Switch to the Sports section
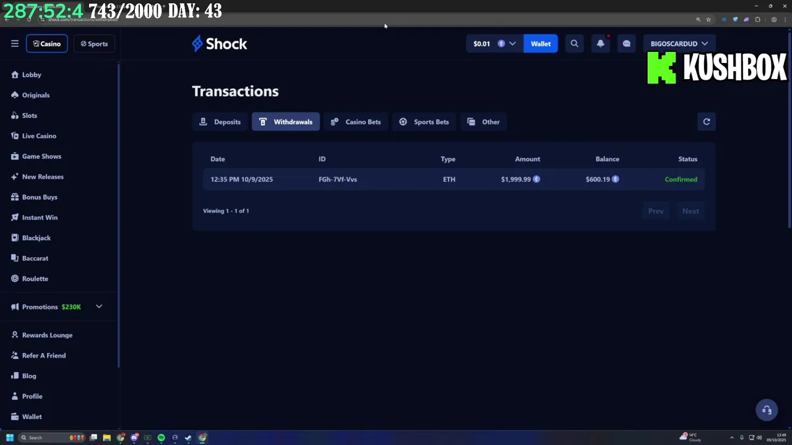Image resolution: width=792 pixels, height=445 pixels. (x=94, y=44)
